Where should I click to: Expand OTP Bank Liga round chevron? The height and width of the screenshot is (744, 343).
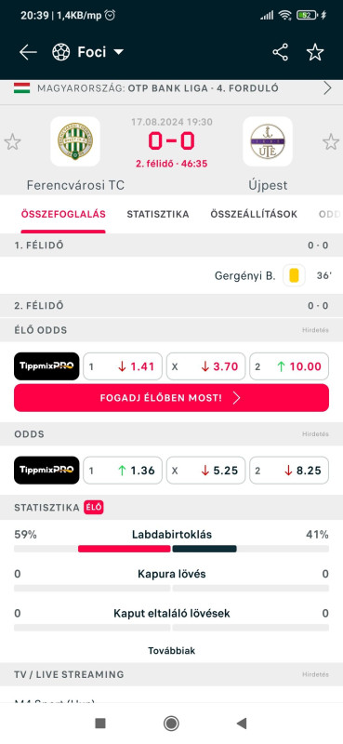327,88
